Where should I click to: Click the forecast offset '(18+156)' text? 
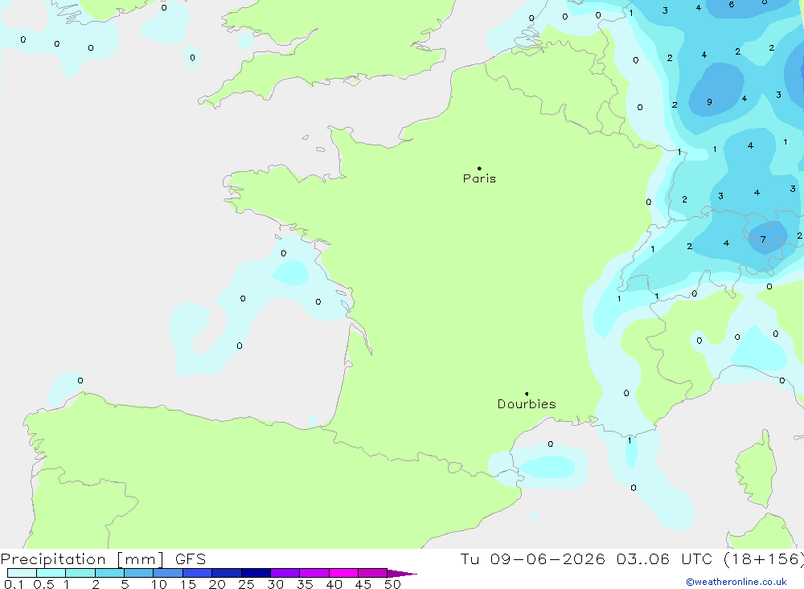(764, 559)
